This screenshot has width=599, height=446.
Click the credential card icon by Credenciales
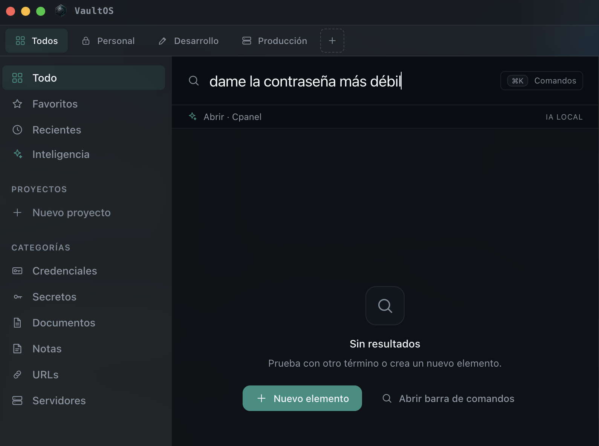(x=17, y=271)
